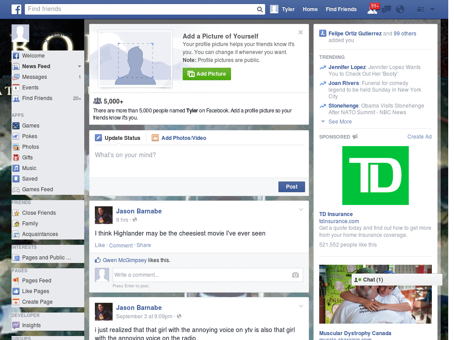Open the Chat (1) bar
The width and height of the screenshot is (454, 340).
pyautogui.click(x=397, y=280)
